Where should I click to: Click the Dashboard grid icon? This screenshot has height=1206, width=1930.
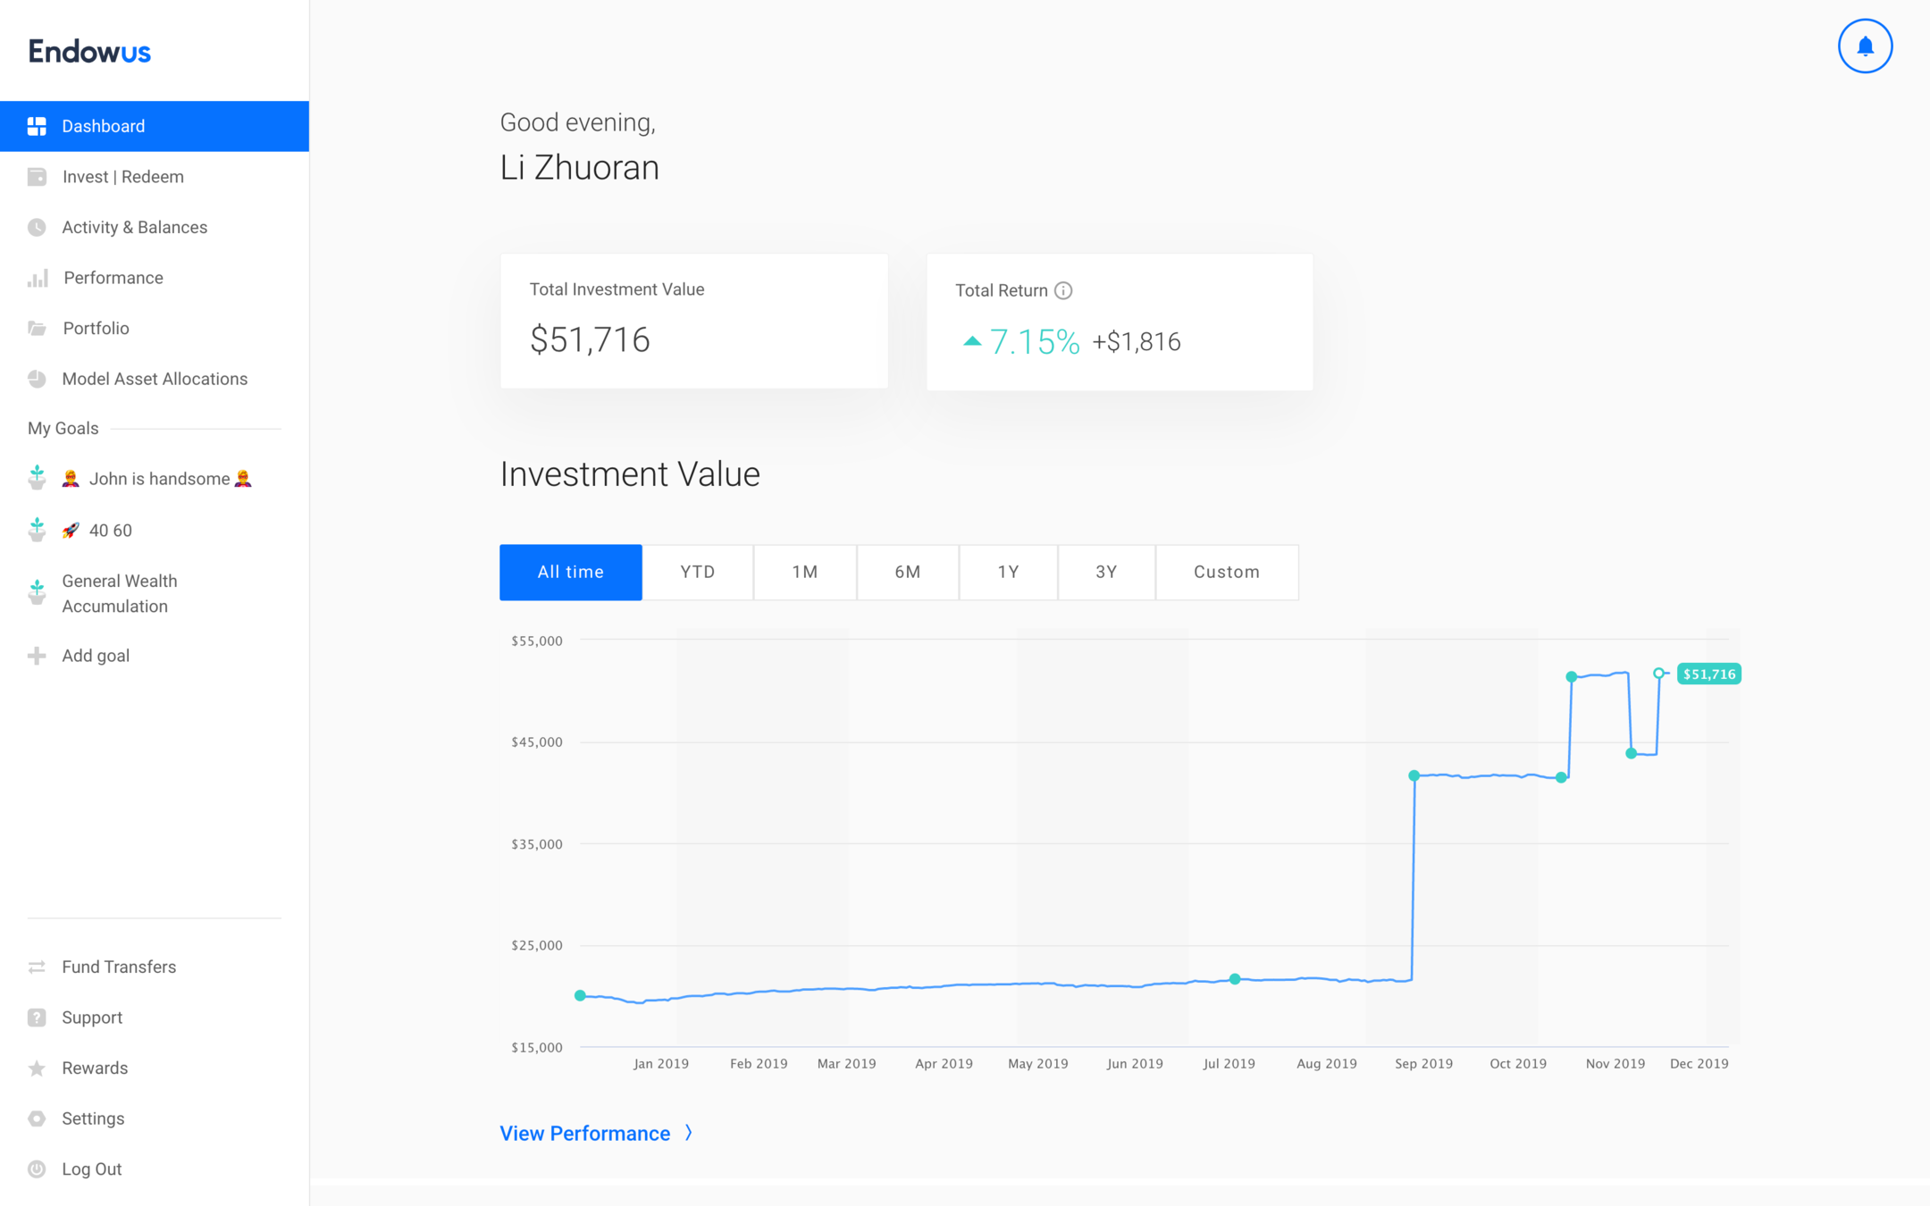[x=37, y=126]
